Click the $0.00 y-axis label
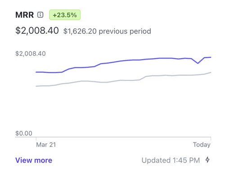The height and width of the screenshot is (176, 225). [24, 133]
